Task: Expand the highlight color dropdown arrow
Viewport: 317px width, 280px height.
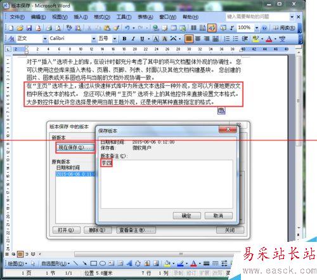Action: click(x=262, y=39)
